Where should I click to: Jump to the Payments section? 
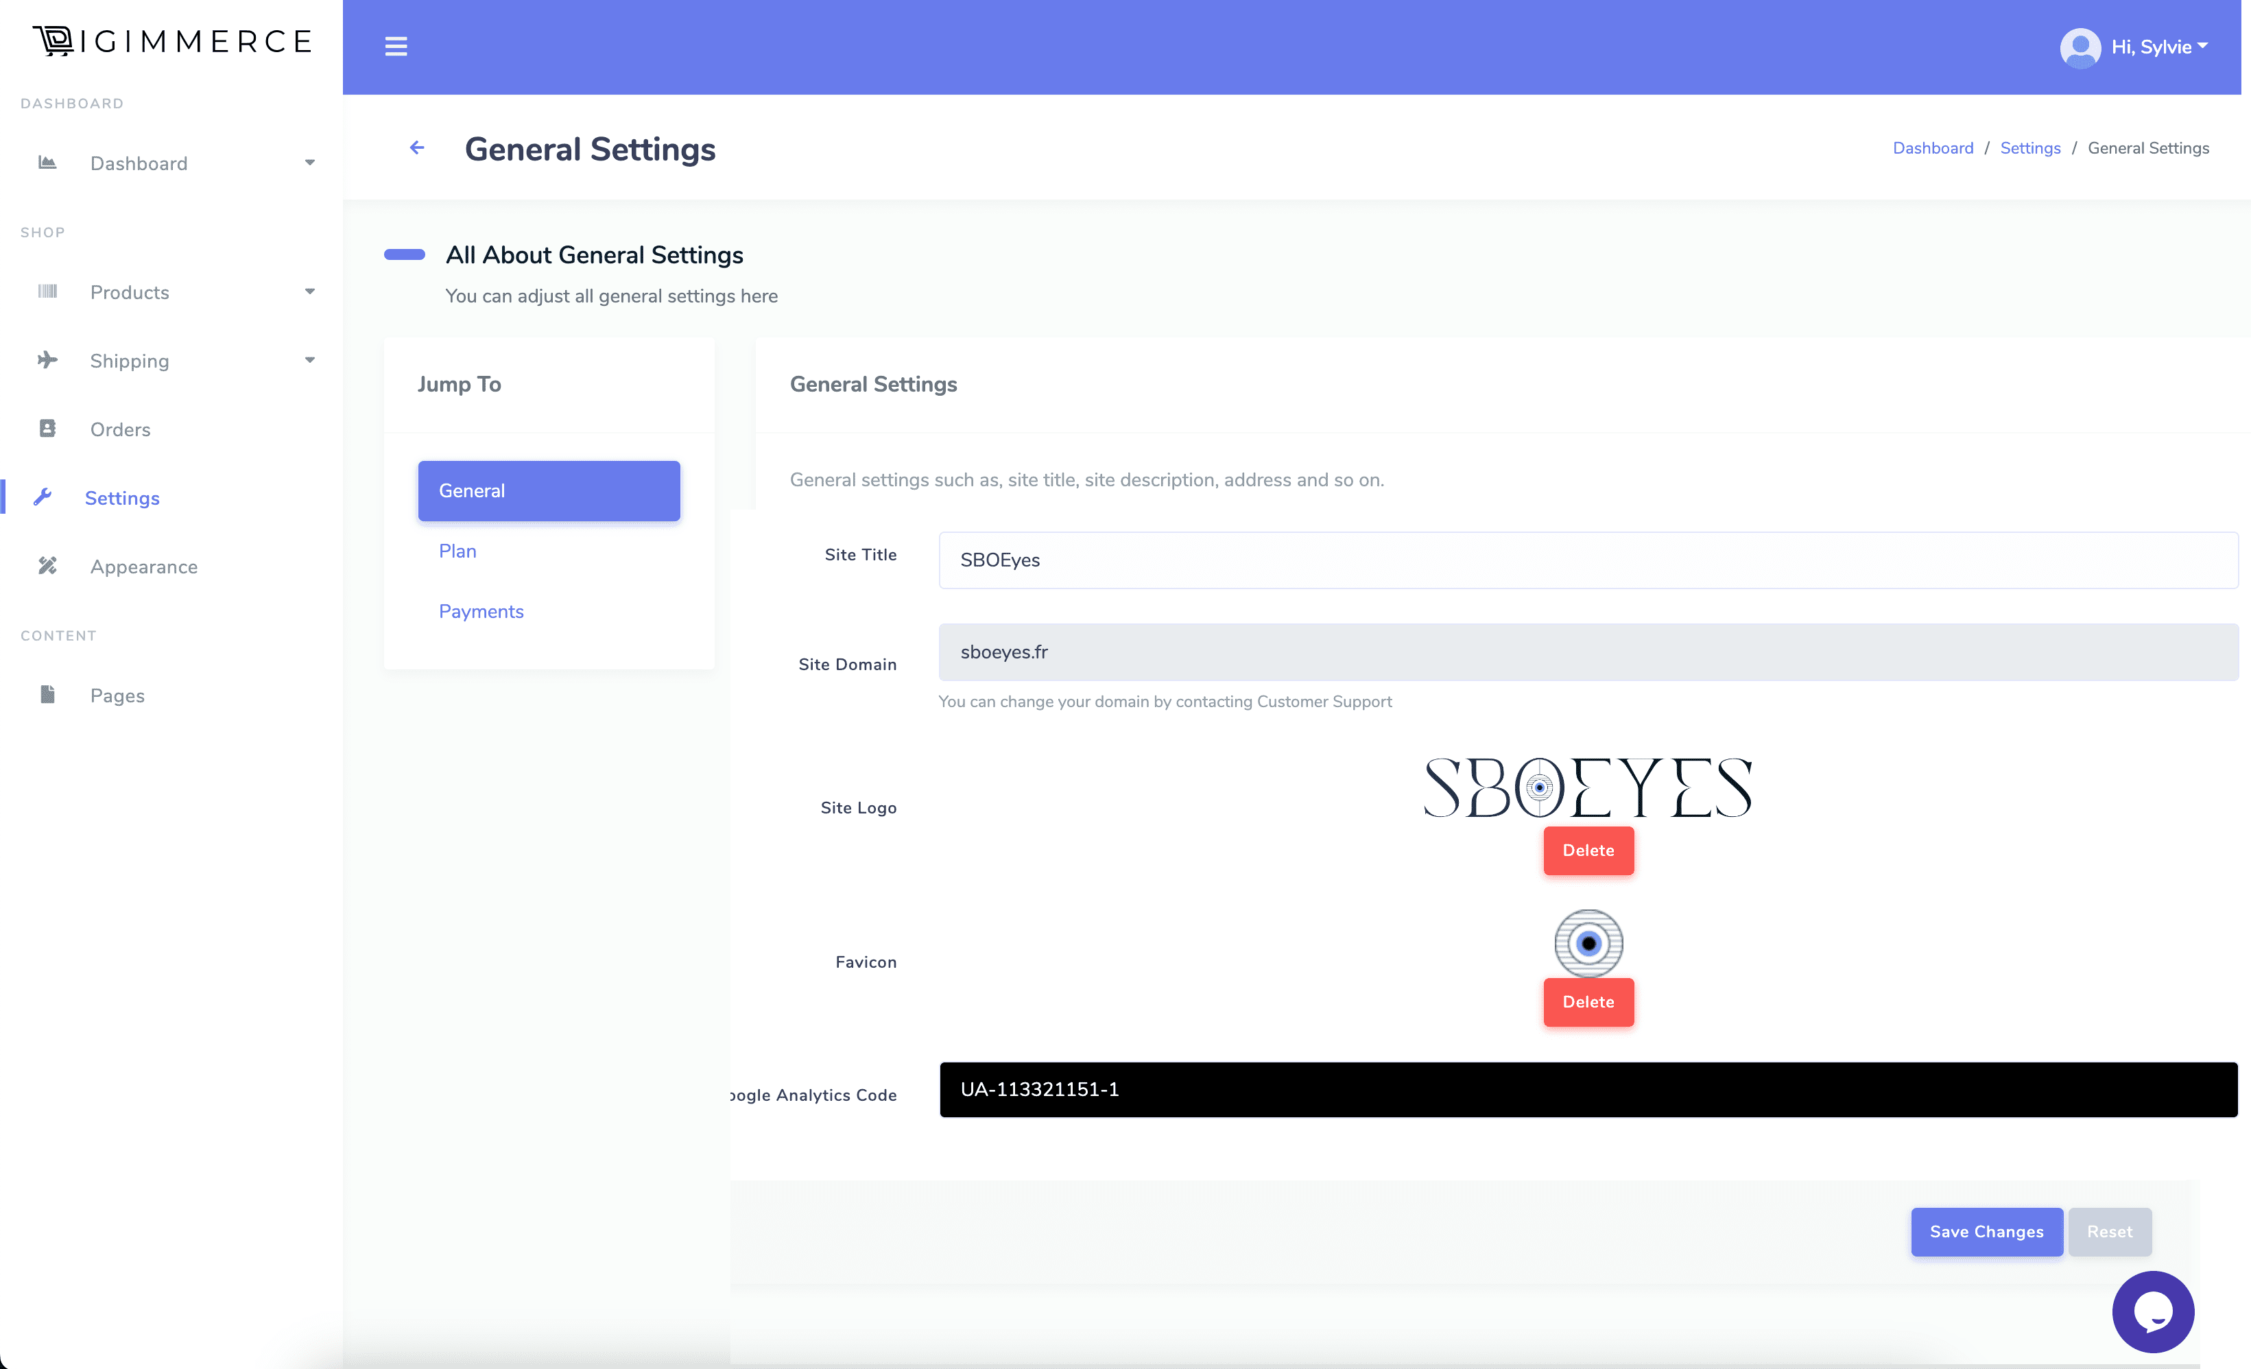point(481,611)
